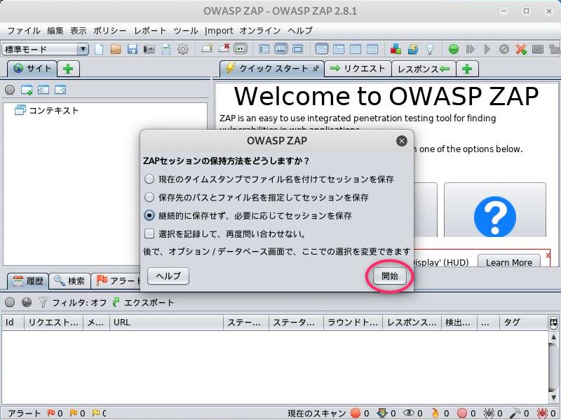
Task: Open Session Properties notepad icon
Action: [x=166, y=49]
